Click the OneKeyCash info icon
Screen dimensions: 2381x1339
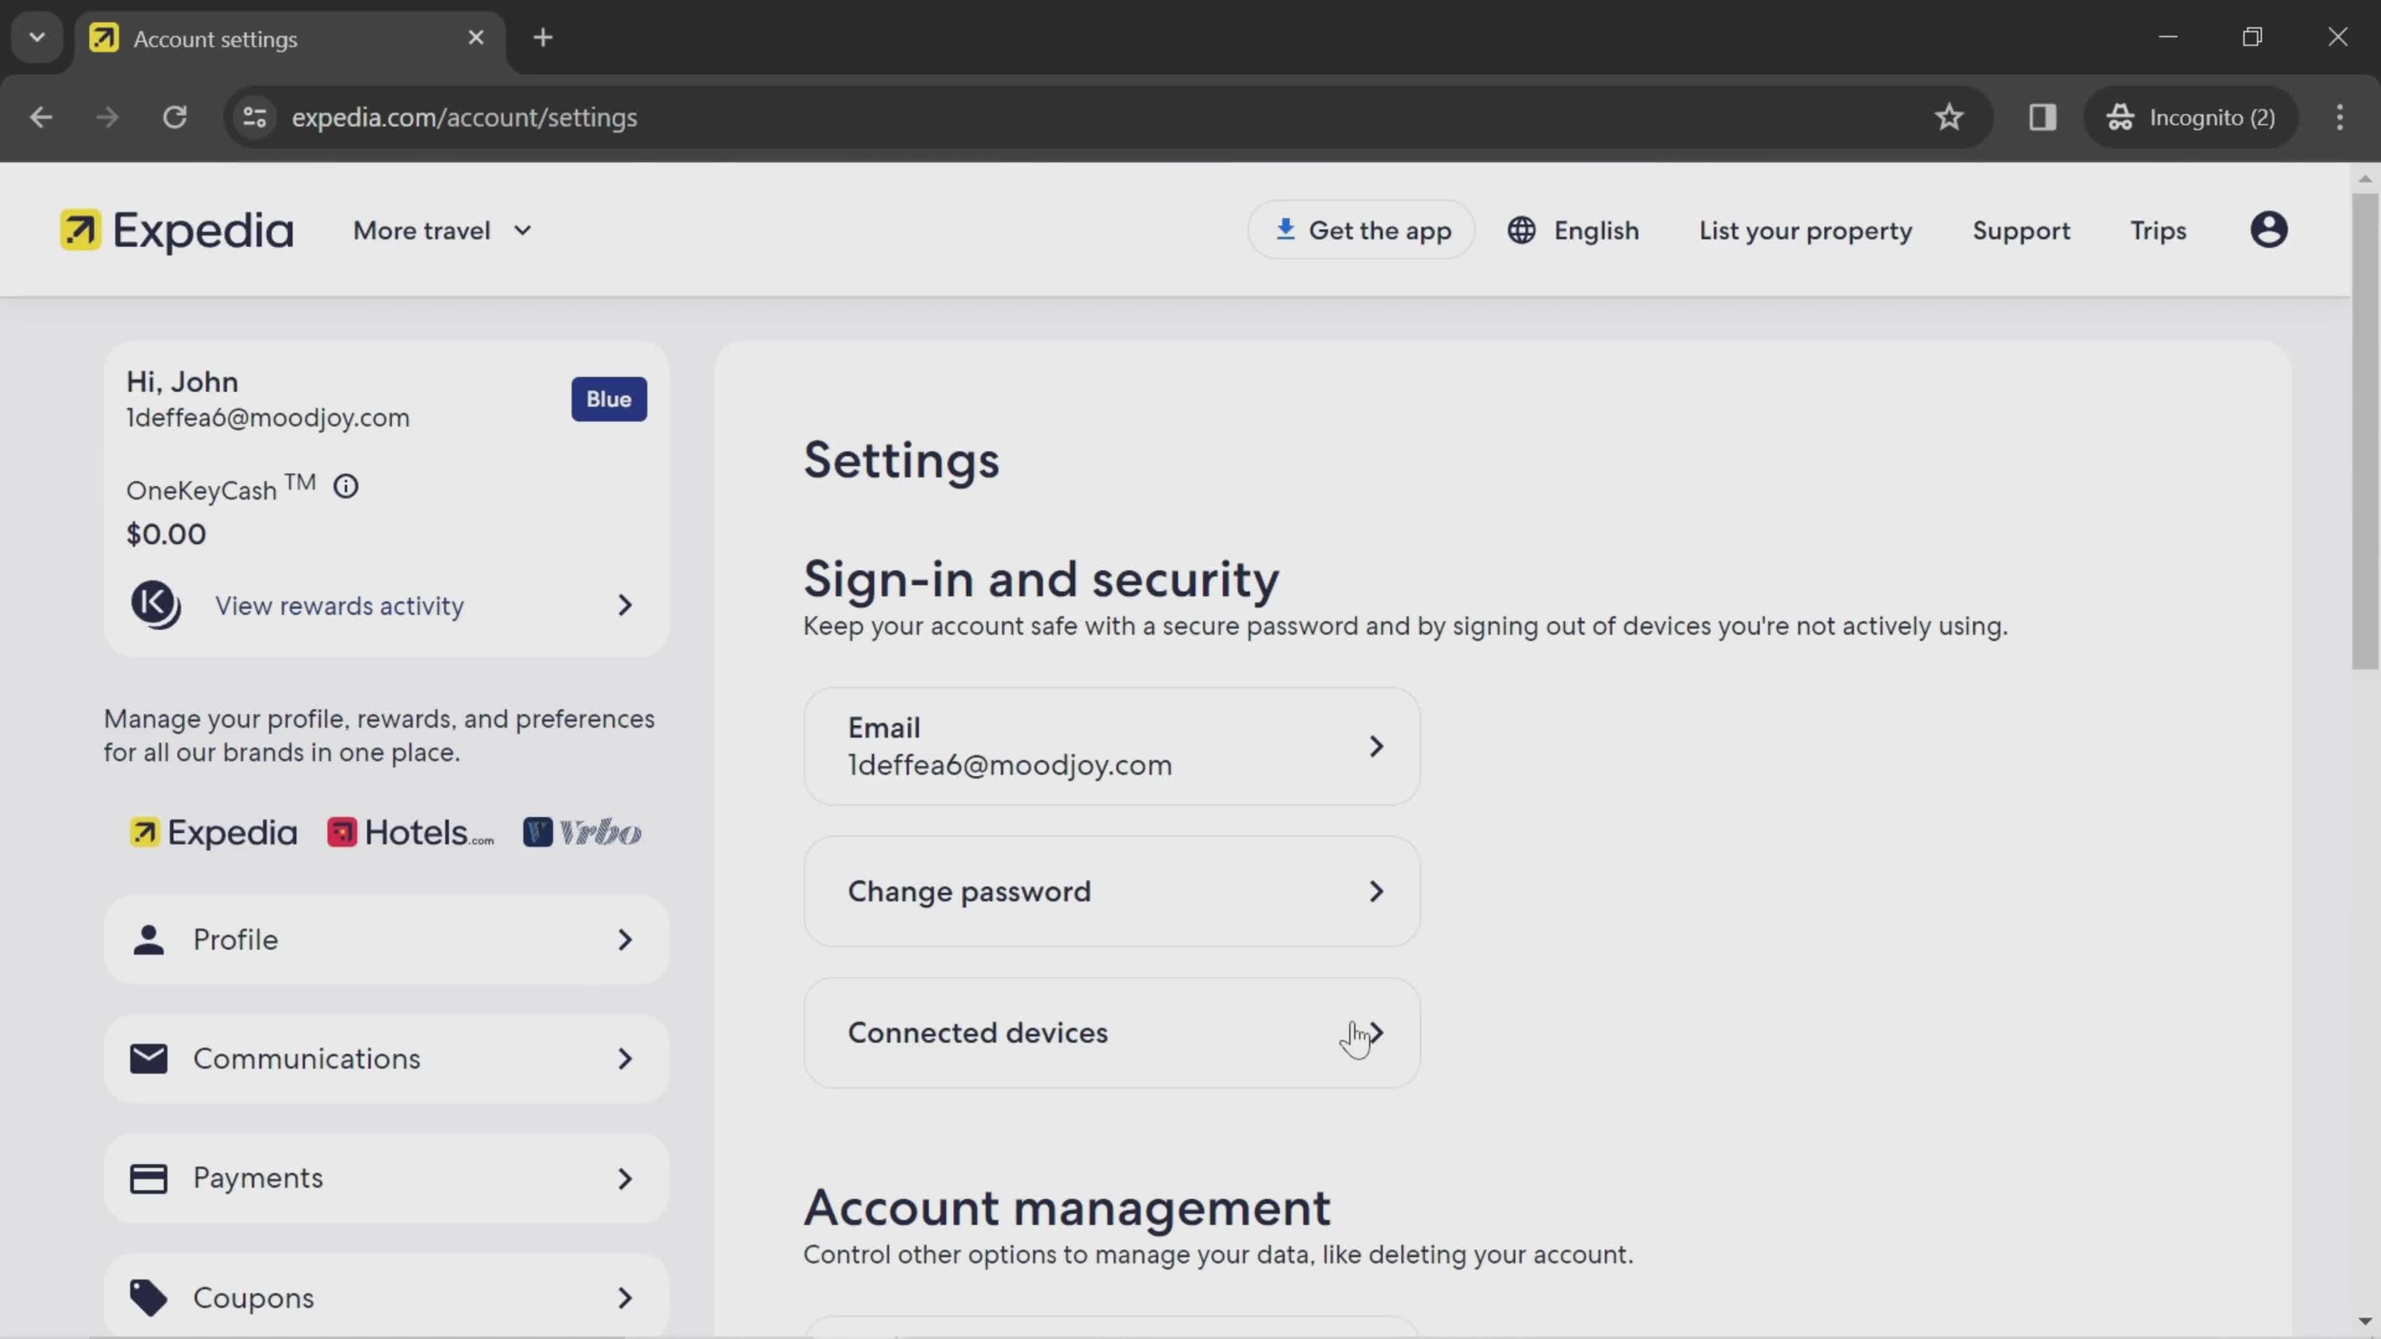346,486
